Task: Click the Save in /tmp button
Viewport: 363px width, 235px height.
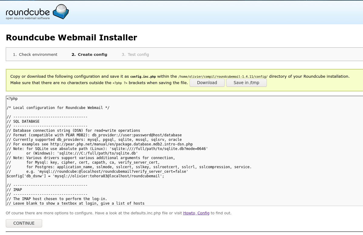Action: pos(246,83)
